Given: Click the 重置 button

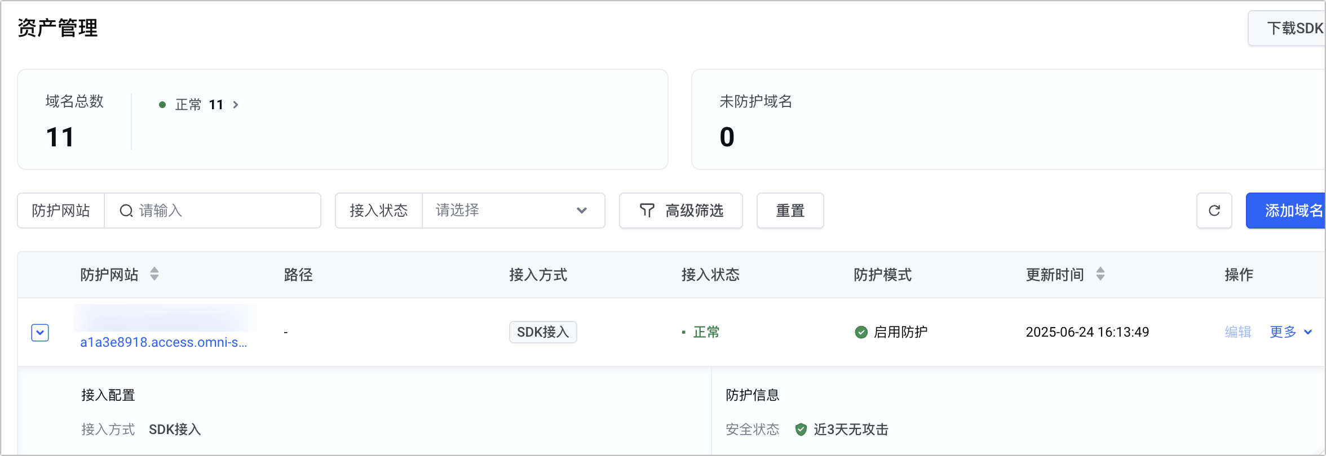Looking at the screenshot, I should (790, 211).
